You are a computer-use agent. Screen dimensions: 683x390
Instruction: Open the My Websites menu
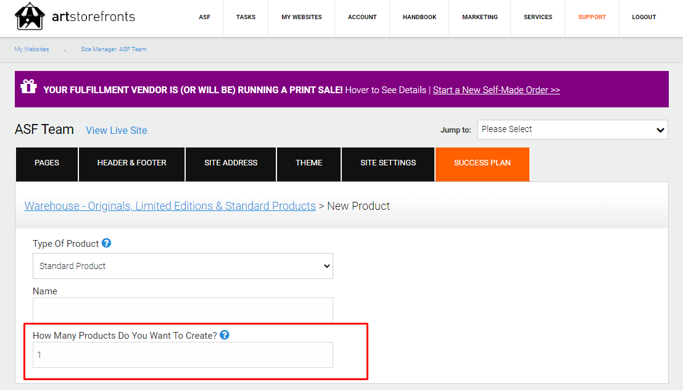(302, 17)
